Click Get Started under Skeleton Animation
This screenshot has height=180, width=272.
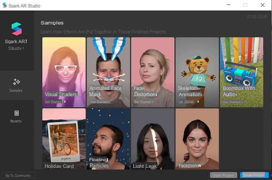pos(186,102)
